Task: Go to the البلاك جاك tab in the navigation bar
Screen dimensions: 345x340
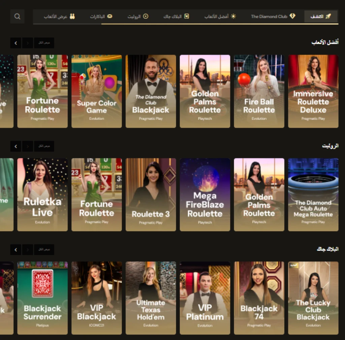Action: tap(176, 16)
